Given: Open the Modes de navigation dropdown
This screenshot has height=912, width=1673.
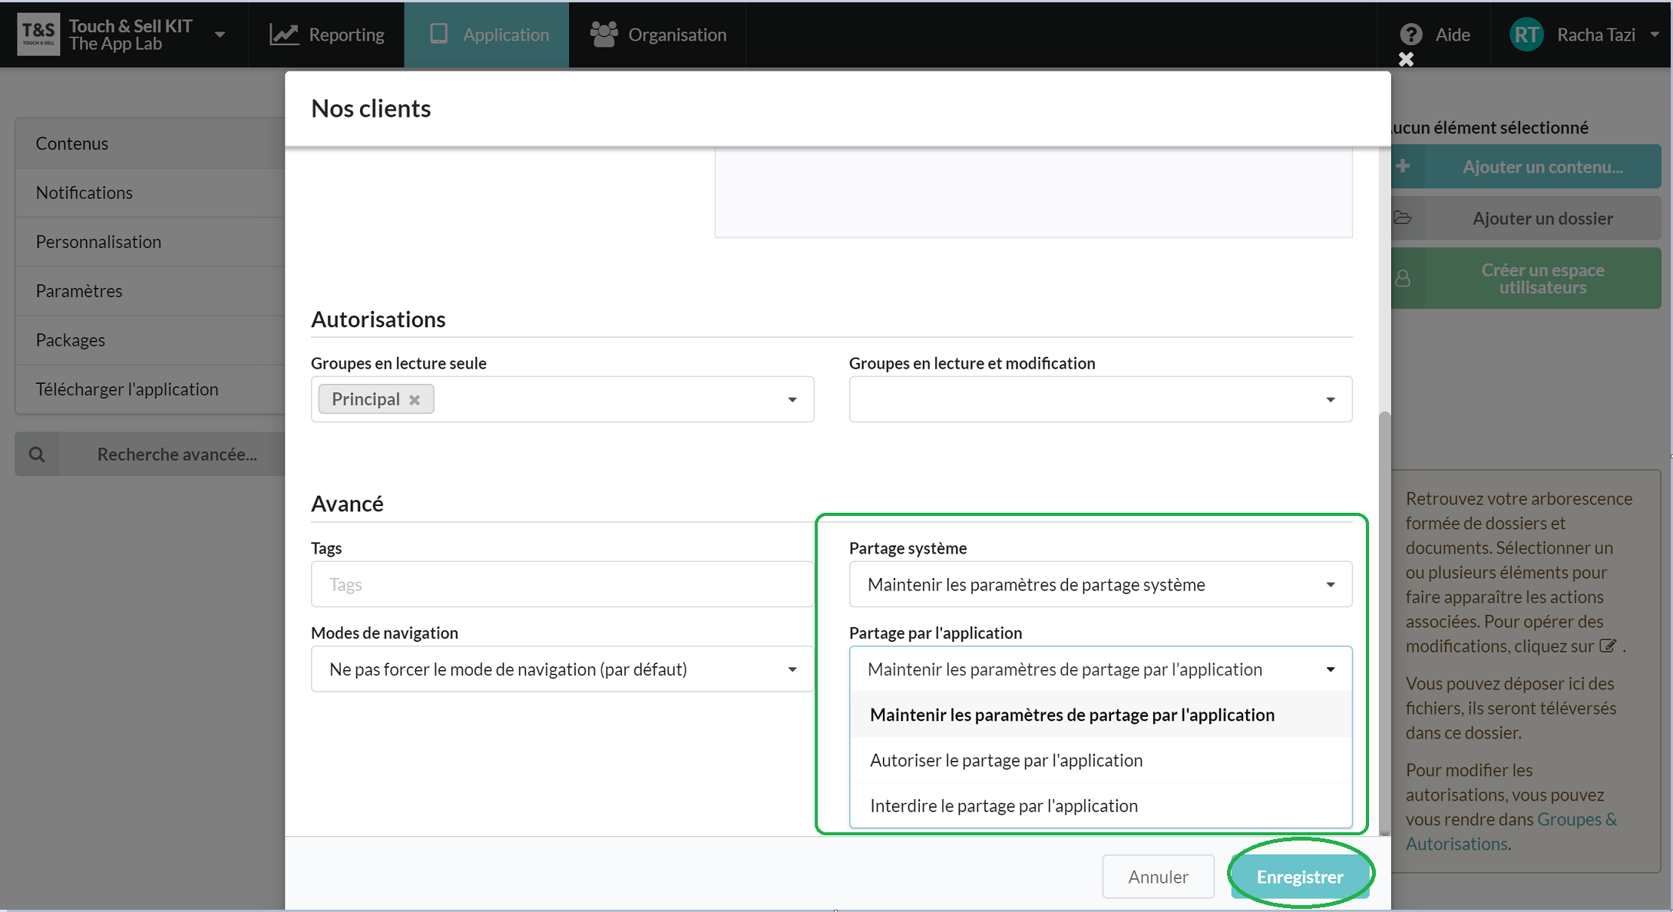Looking at the screenshot, I should point(562,669).
